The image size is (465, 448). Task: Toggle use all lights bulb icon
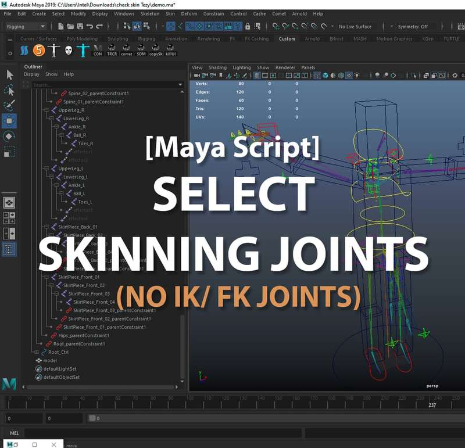[x=357, y=76]
